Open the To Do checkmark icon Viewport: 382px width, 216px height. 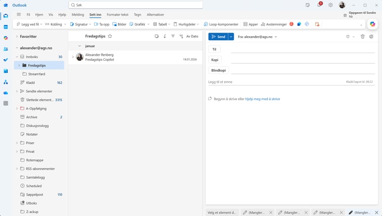6,60
